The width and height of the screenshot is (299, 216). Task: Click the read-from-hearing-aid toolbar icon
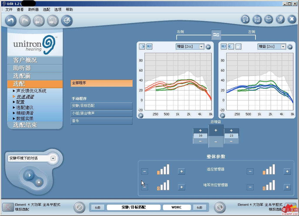tap(39, 21)
